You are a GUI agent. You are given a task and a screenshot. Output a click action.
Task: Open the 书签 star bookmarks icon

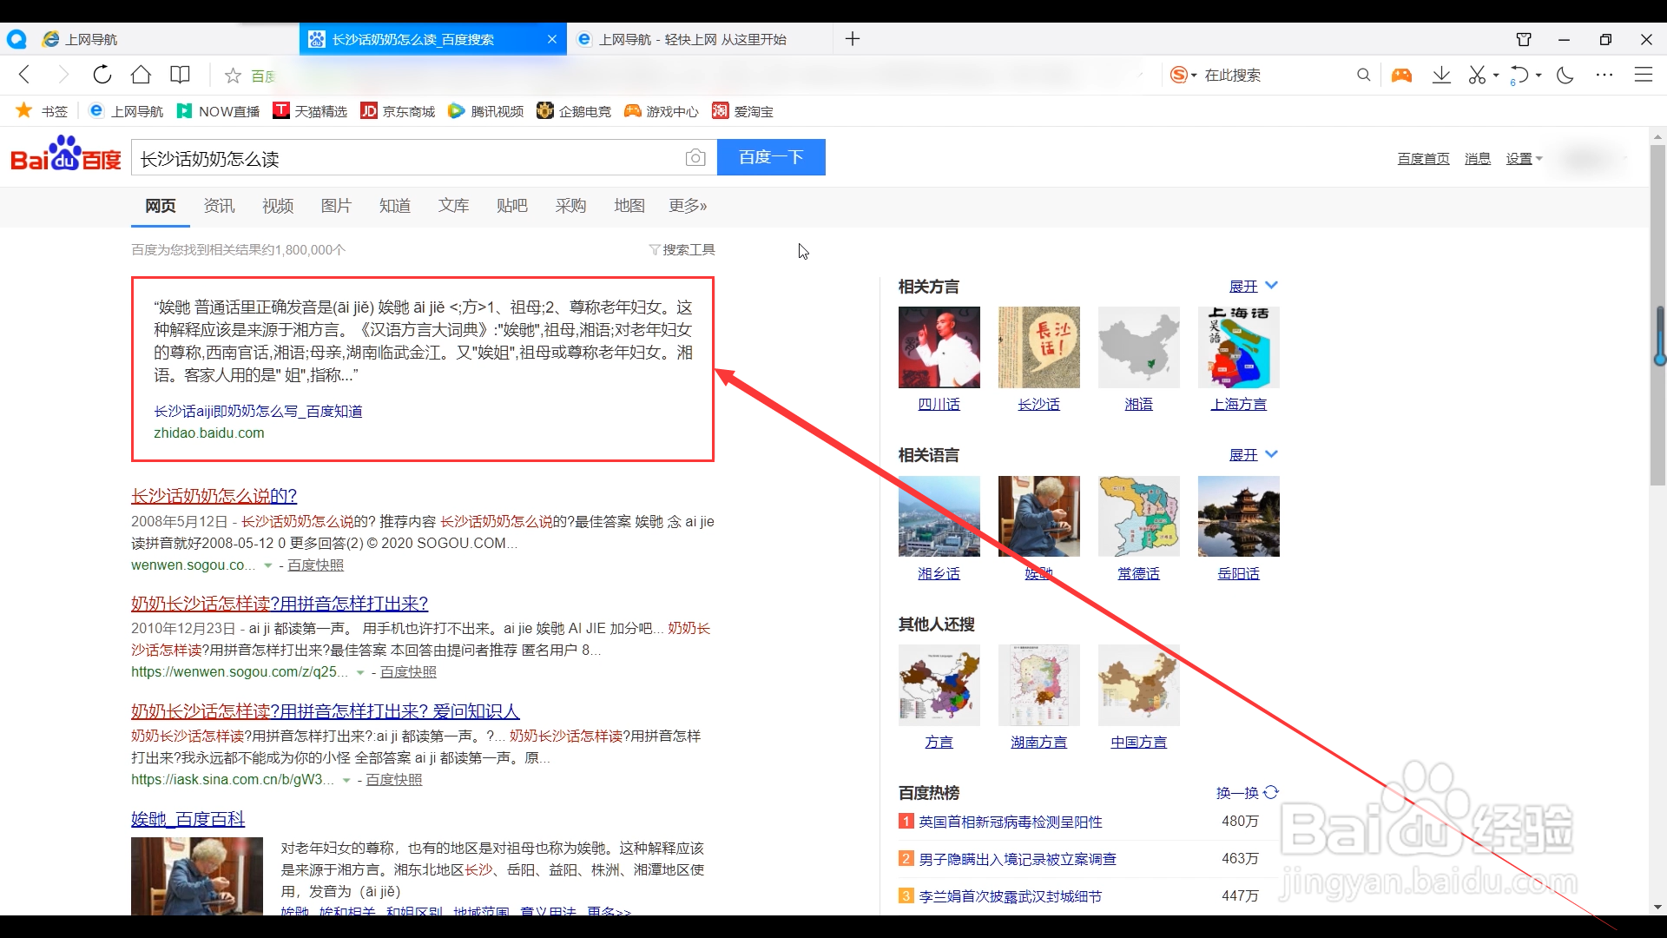click(24, 110)
